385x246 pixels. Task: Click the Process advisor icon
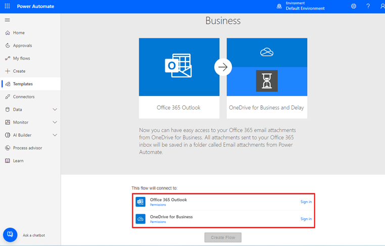point(8,148)
